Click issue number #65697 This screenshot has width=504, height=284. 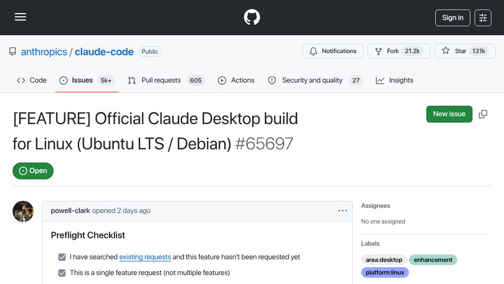(264, 144)
